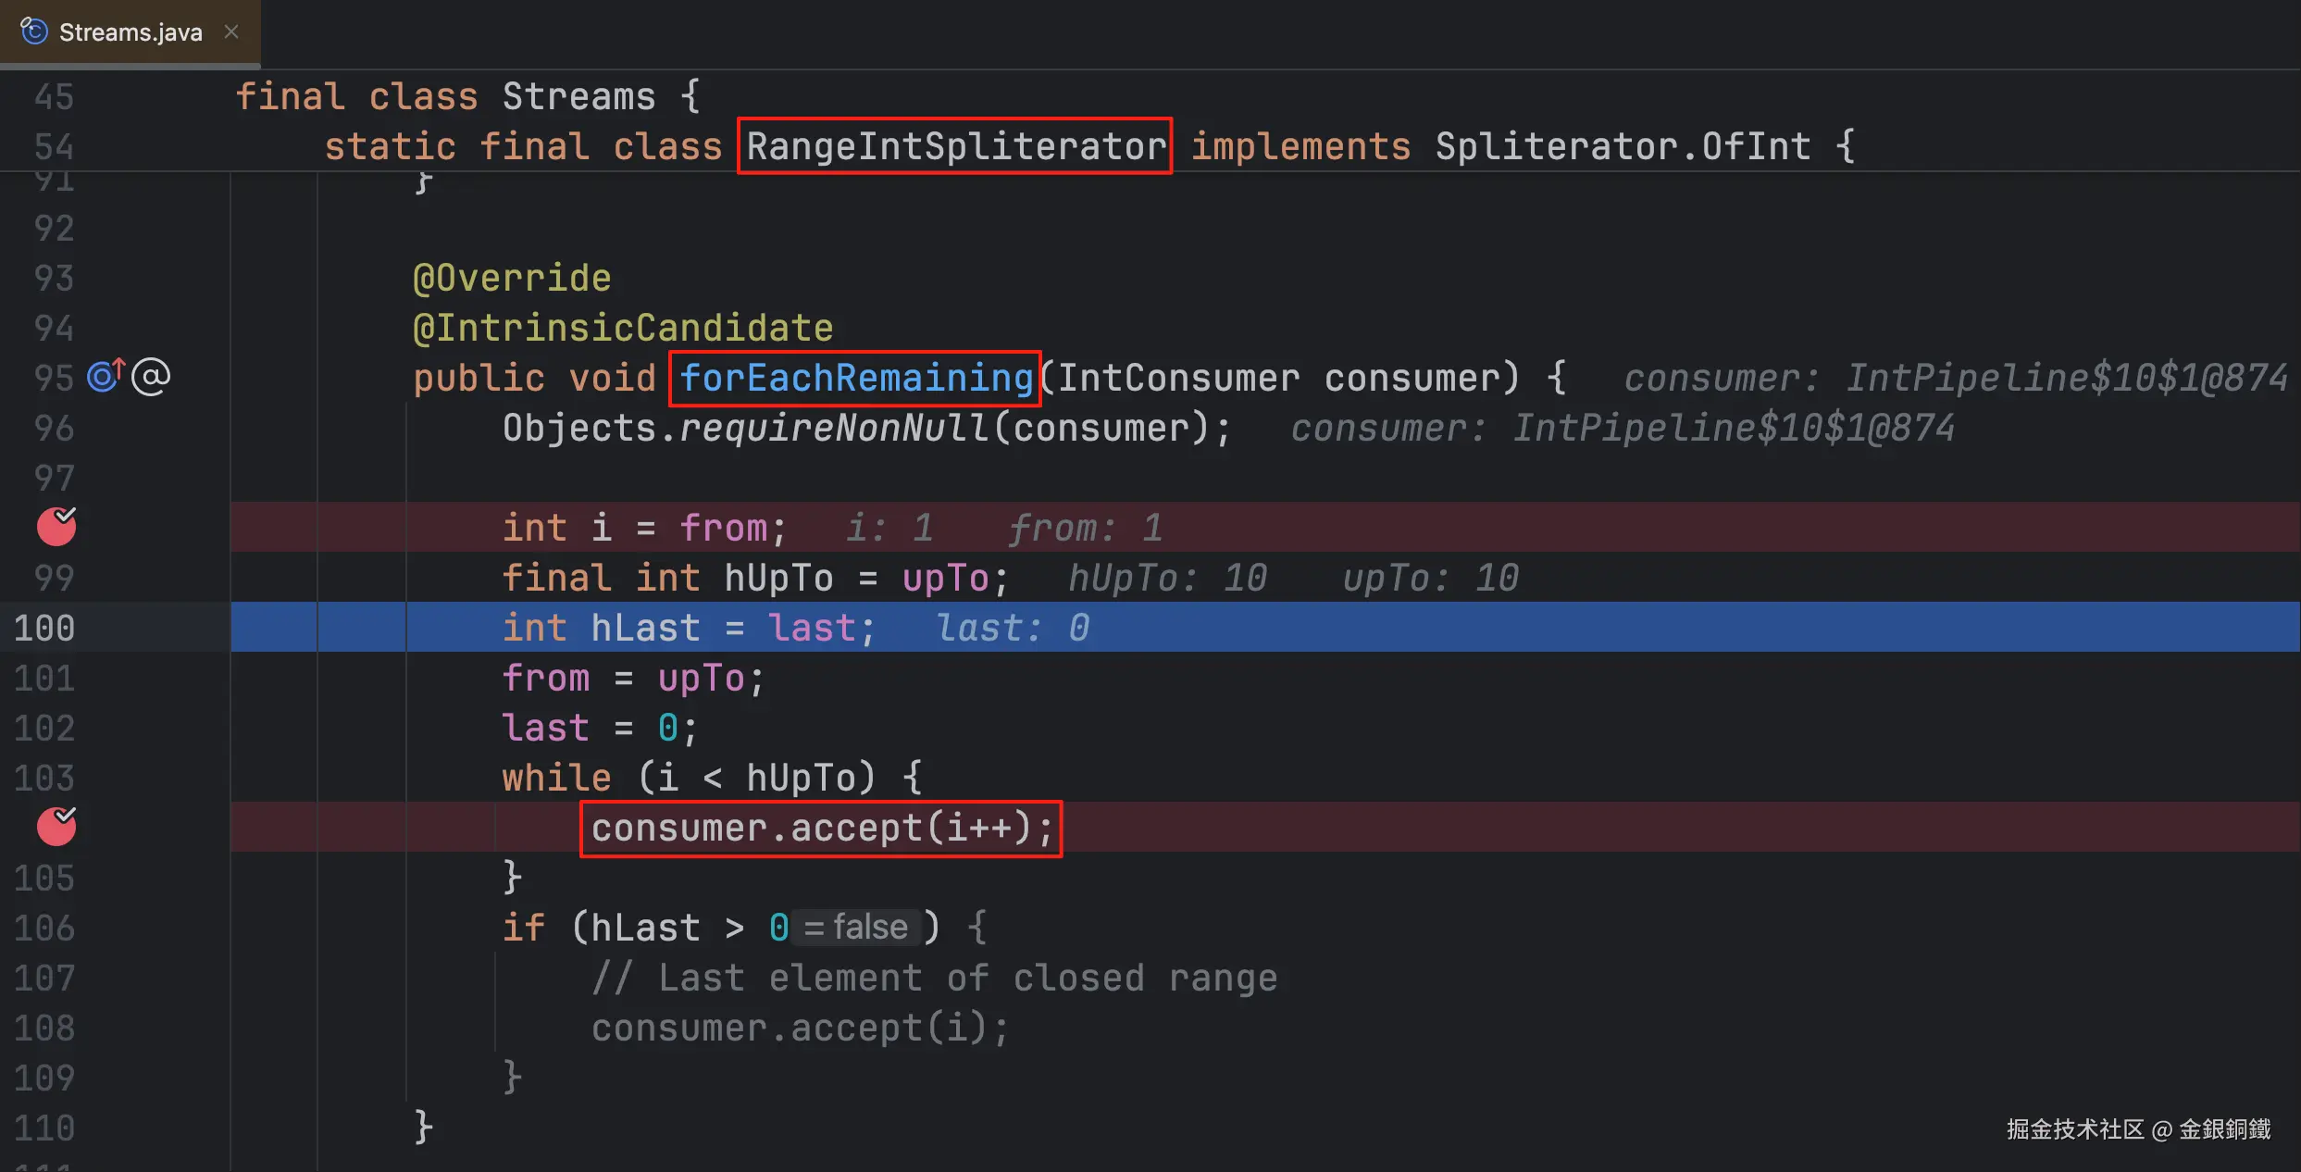Click the overriding method gutter icon on line 95

click(x=105, y=376)
